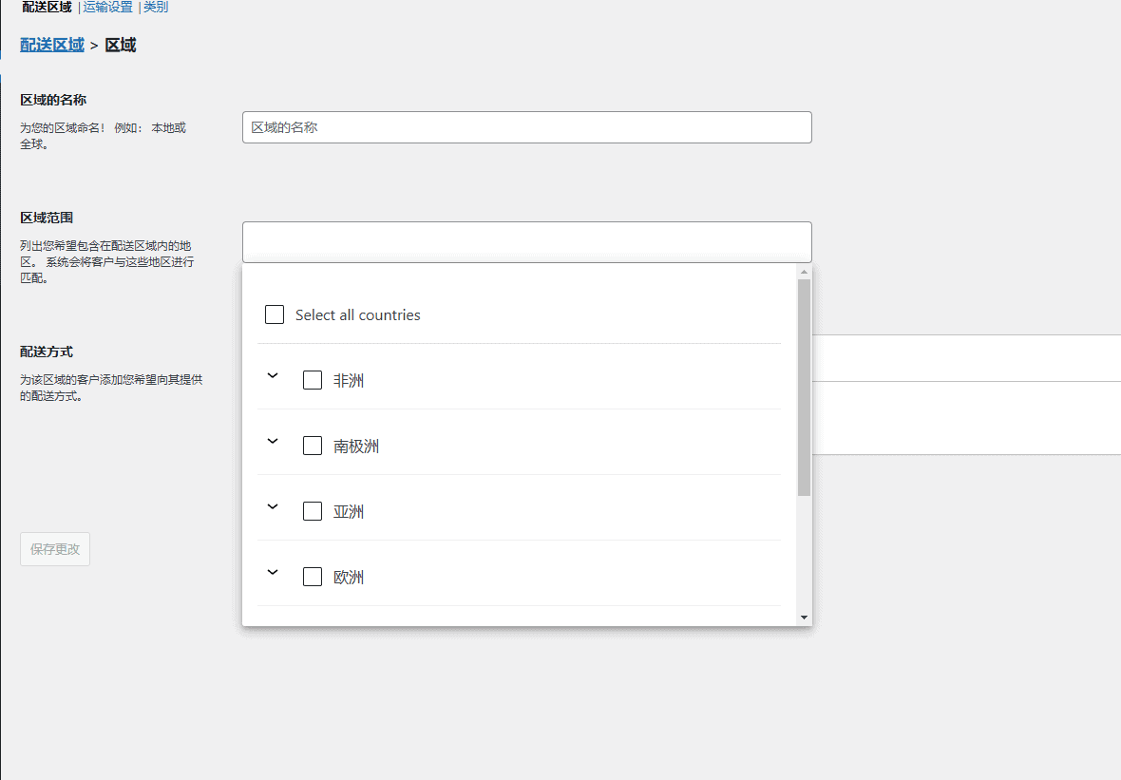This screenshot has width=1121, height=780.
Task: Expand the 非洲 continent chevron
Action: 273,376
